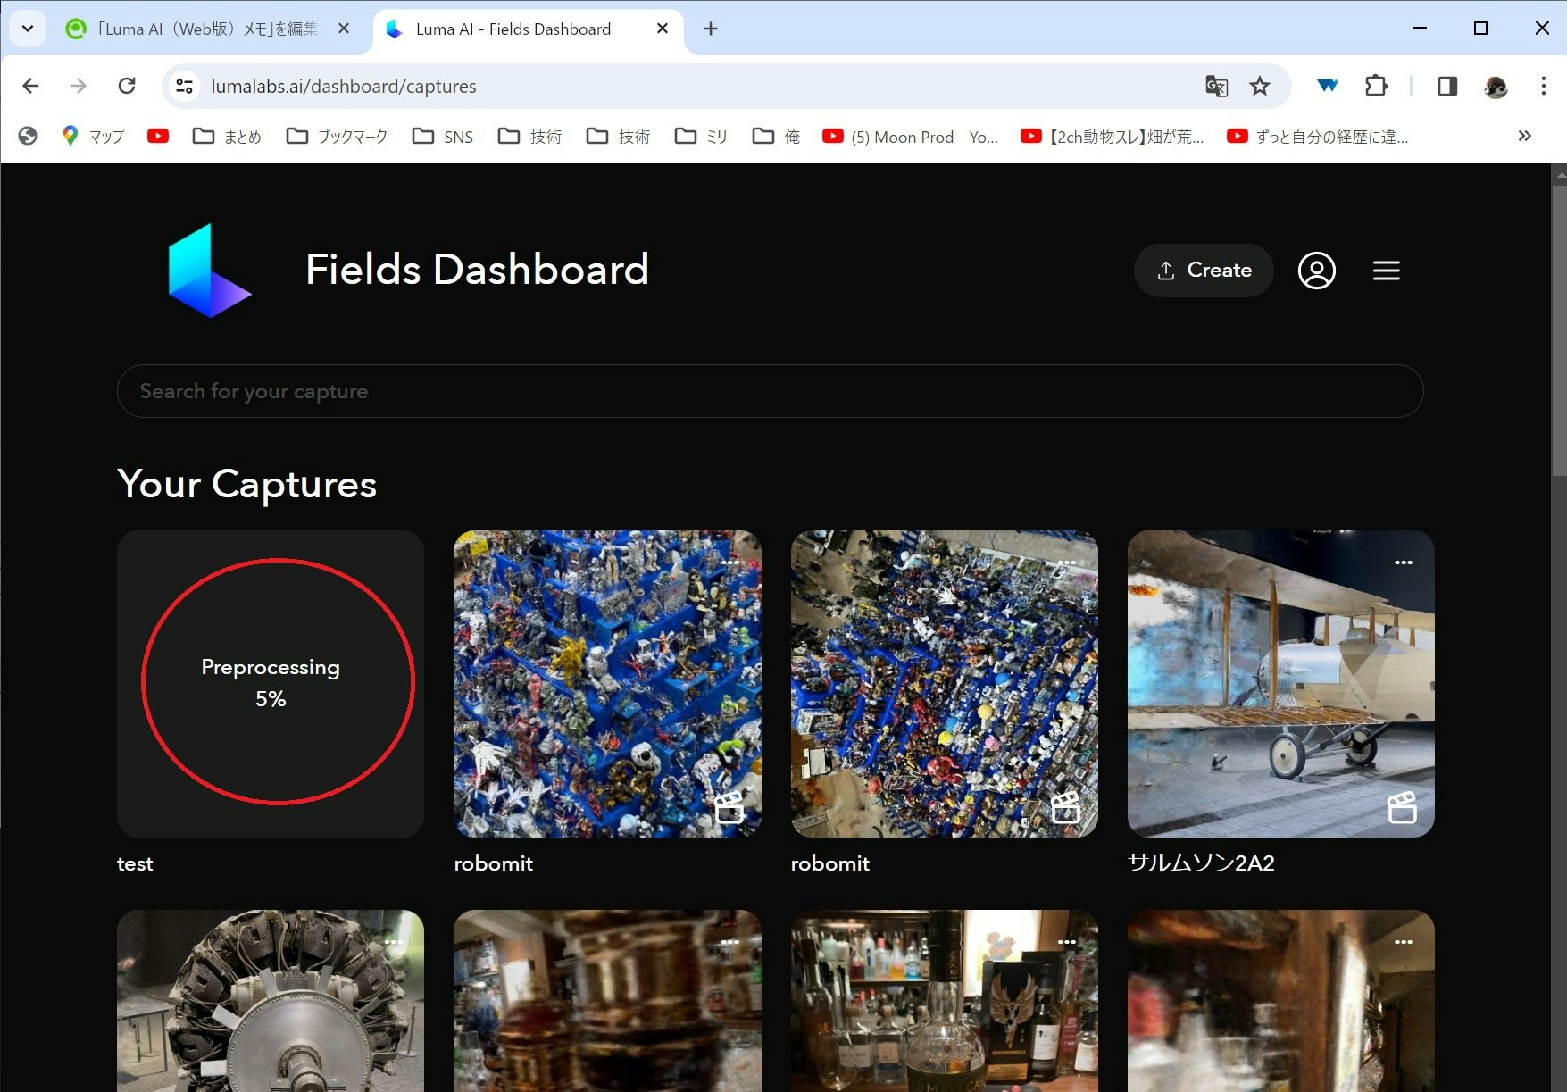Viewport: 1567px width, 1092px height.
Task: Open three-dot options on second robomit card
Action: pos(1067,563)
